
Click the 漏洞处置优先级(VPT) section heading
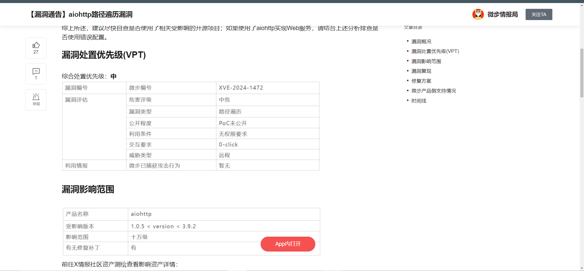104,55
